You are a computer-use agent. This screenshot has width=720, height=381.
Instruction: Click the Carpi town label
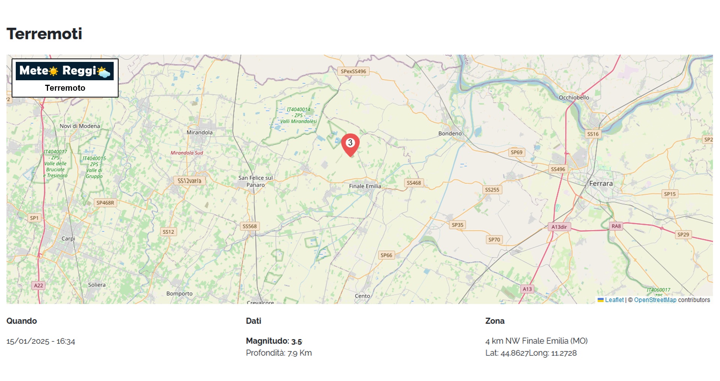pyautogui.click(x=68, y=238)
